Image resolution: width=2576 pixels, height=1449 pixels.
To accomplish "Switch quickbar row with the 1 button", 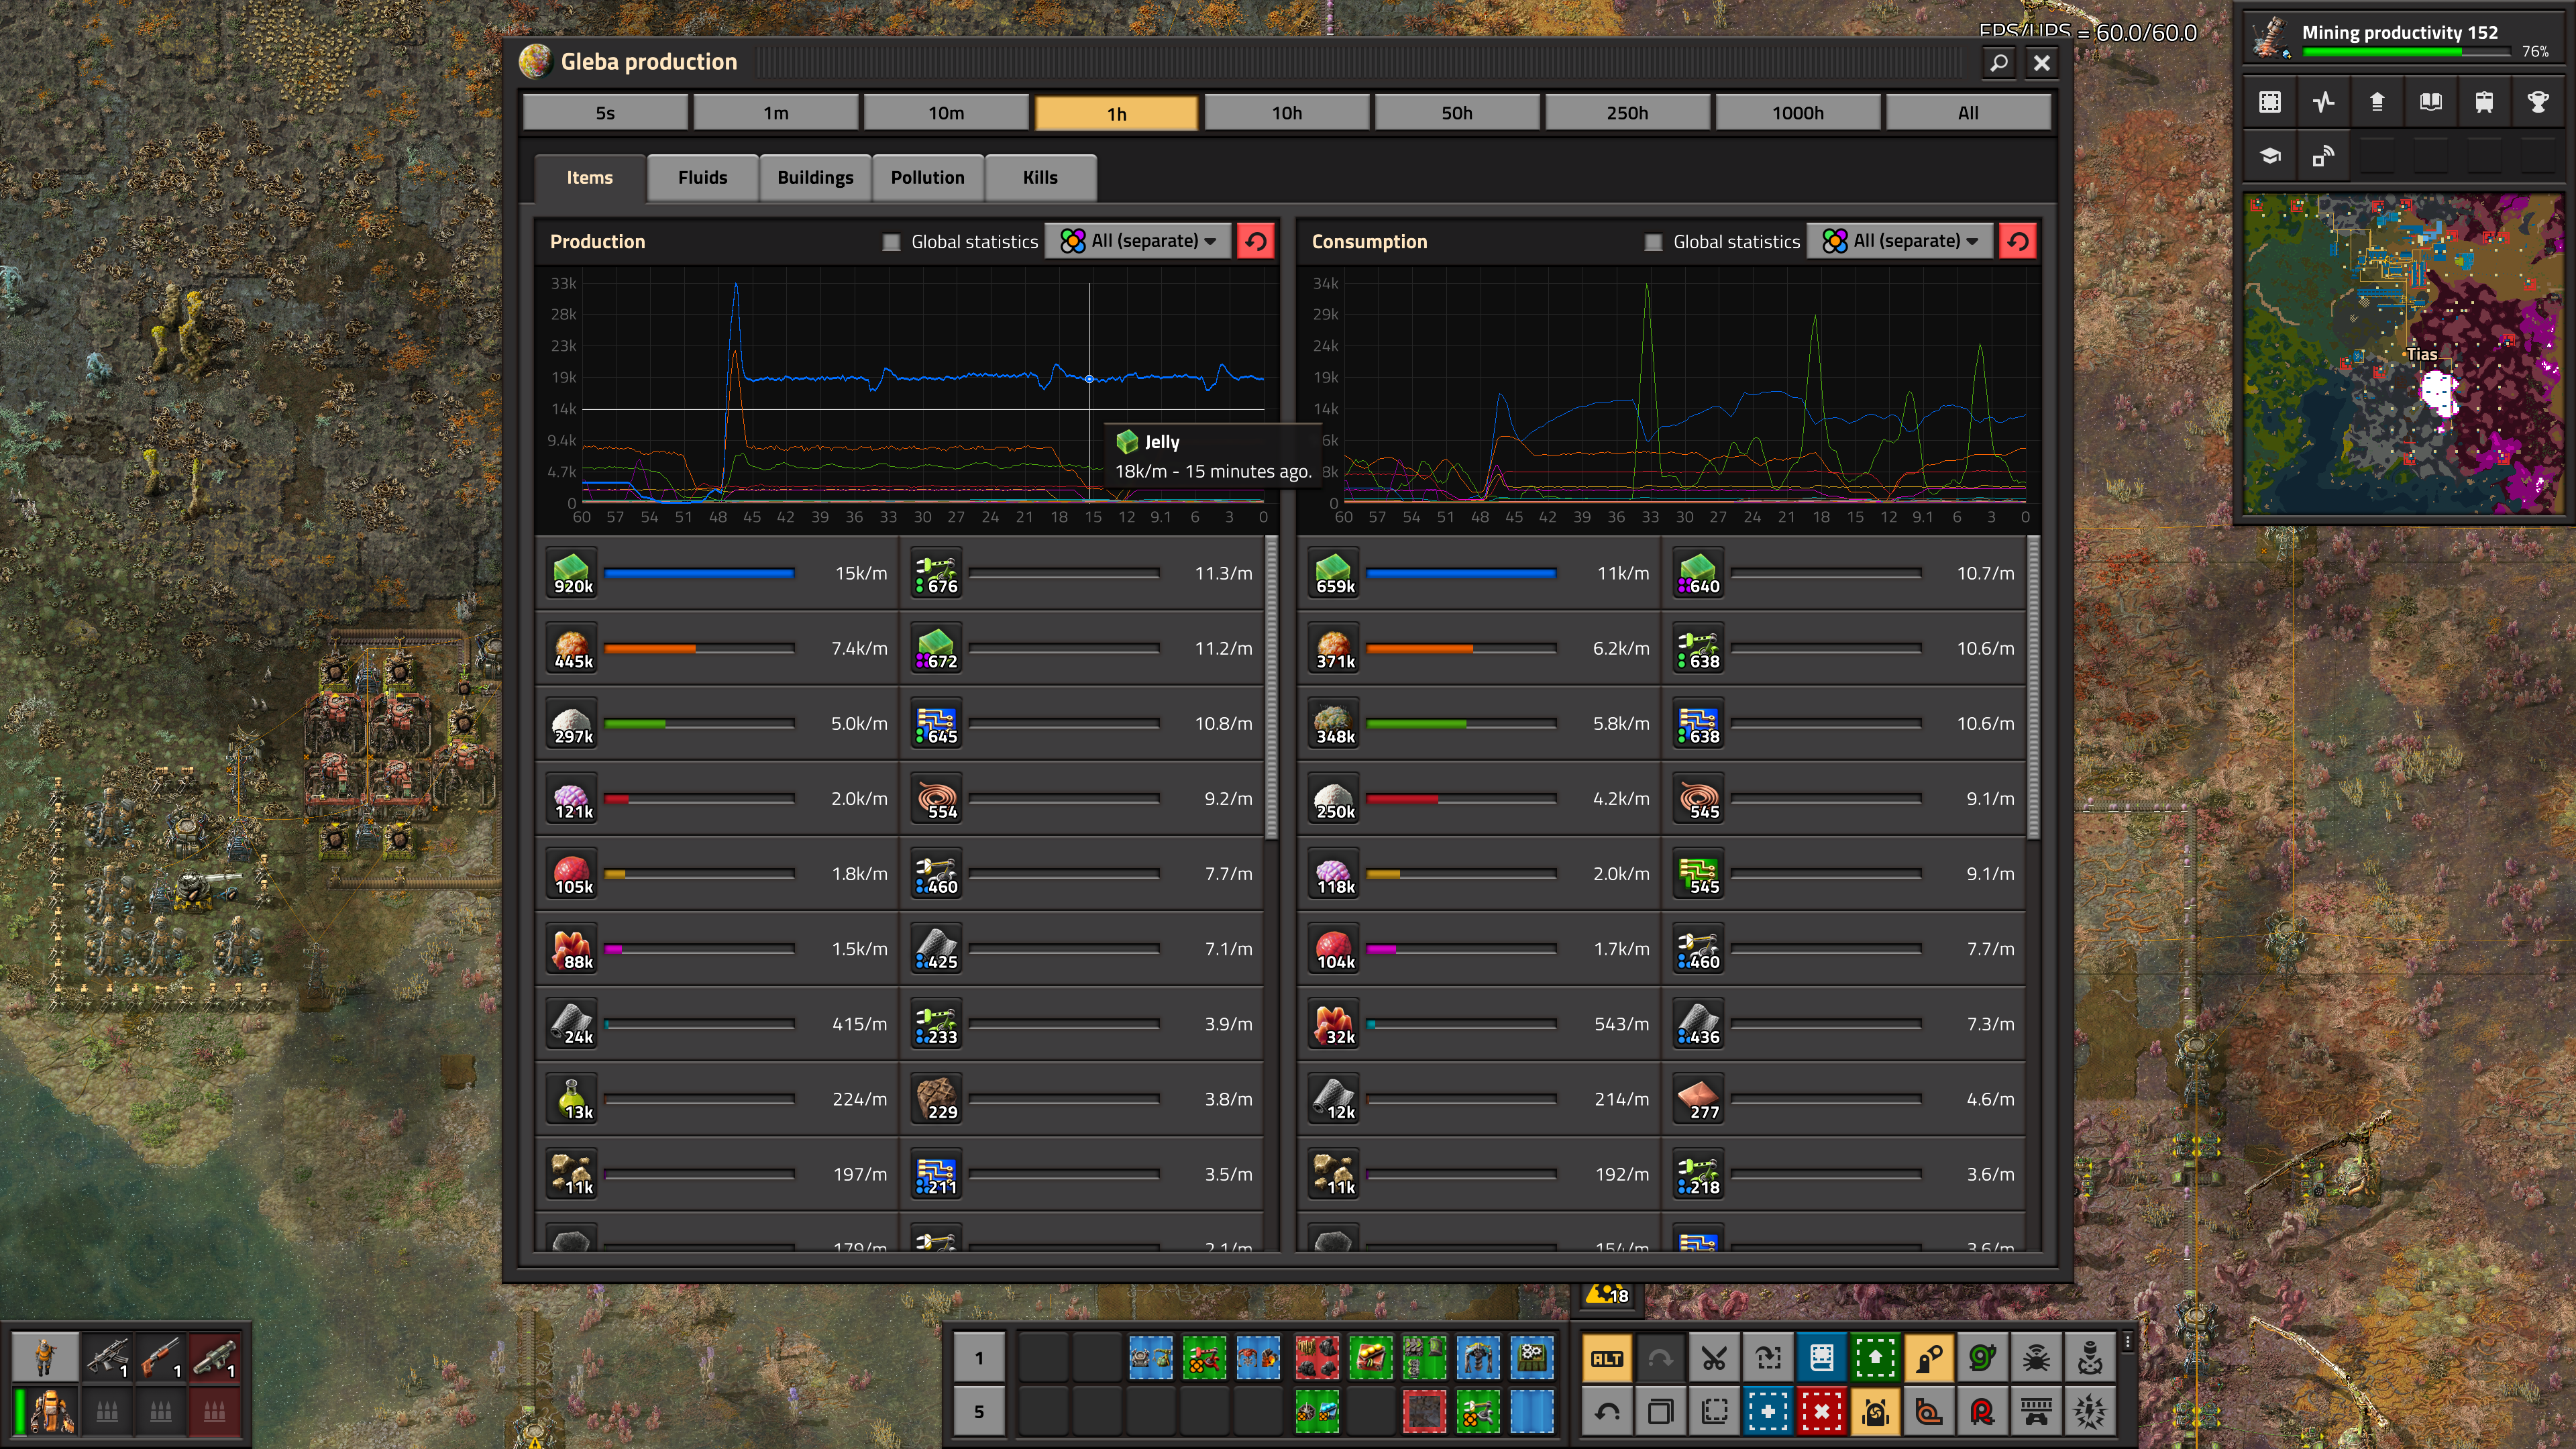I will coord(979,1358).
